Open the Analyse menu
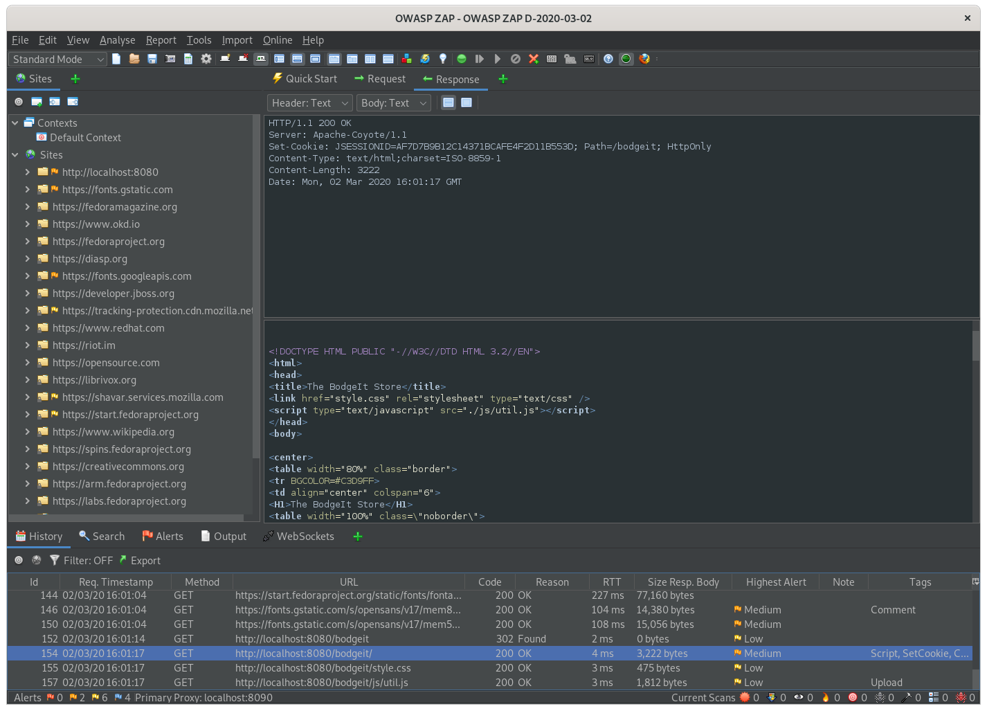The width and height of the screenshot is (987, 711). coord(117,40)
